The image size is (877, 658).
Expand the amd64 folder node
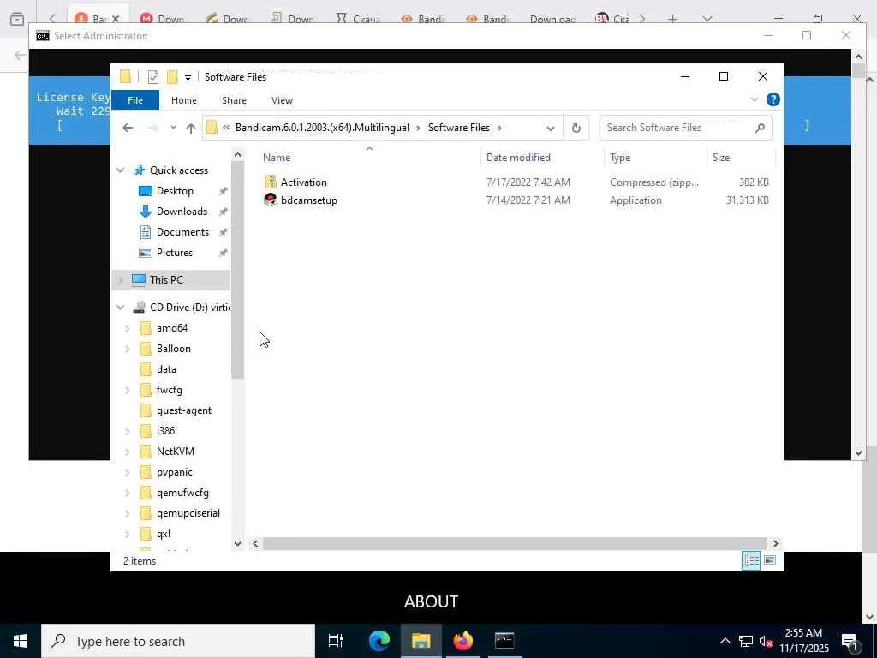128,328
